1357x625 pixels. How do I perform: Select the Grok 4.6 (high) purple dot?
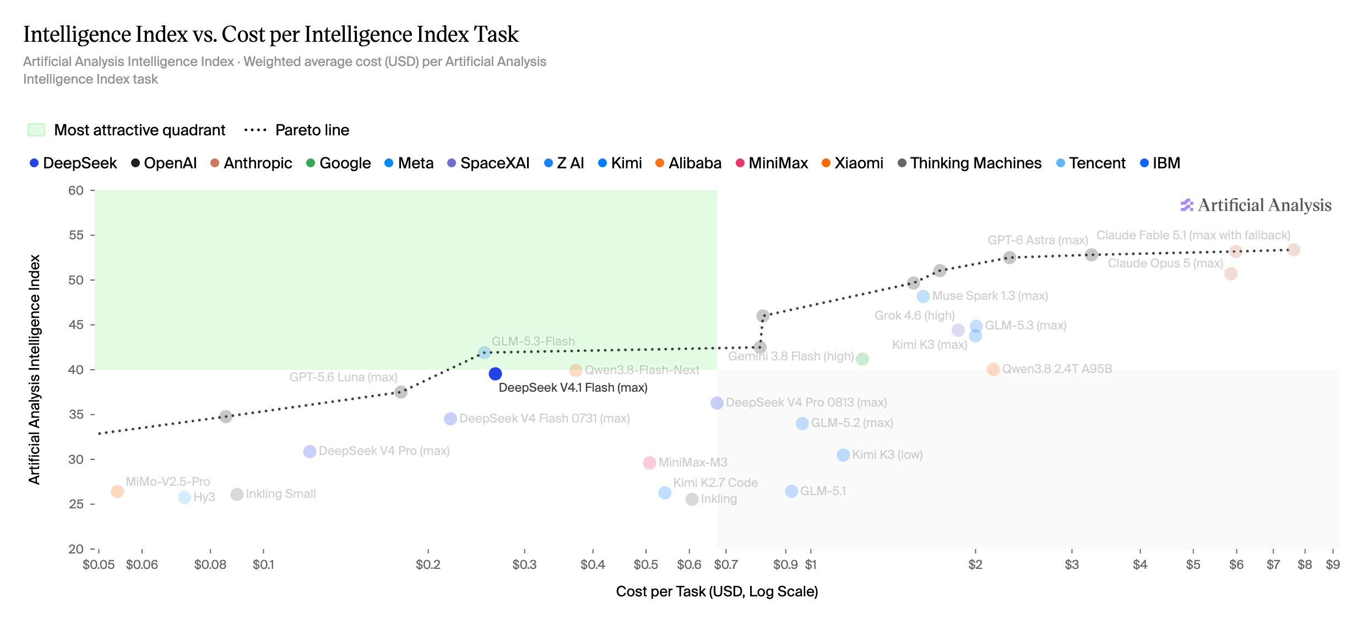958,330
